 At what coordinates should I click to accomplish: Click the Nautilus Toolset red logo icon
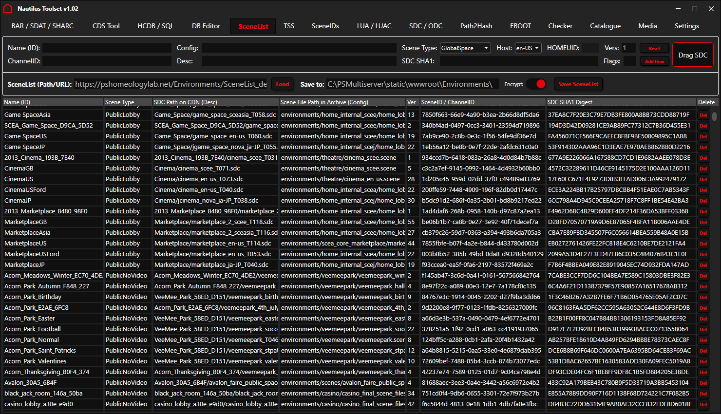(8, 9)
